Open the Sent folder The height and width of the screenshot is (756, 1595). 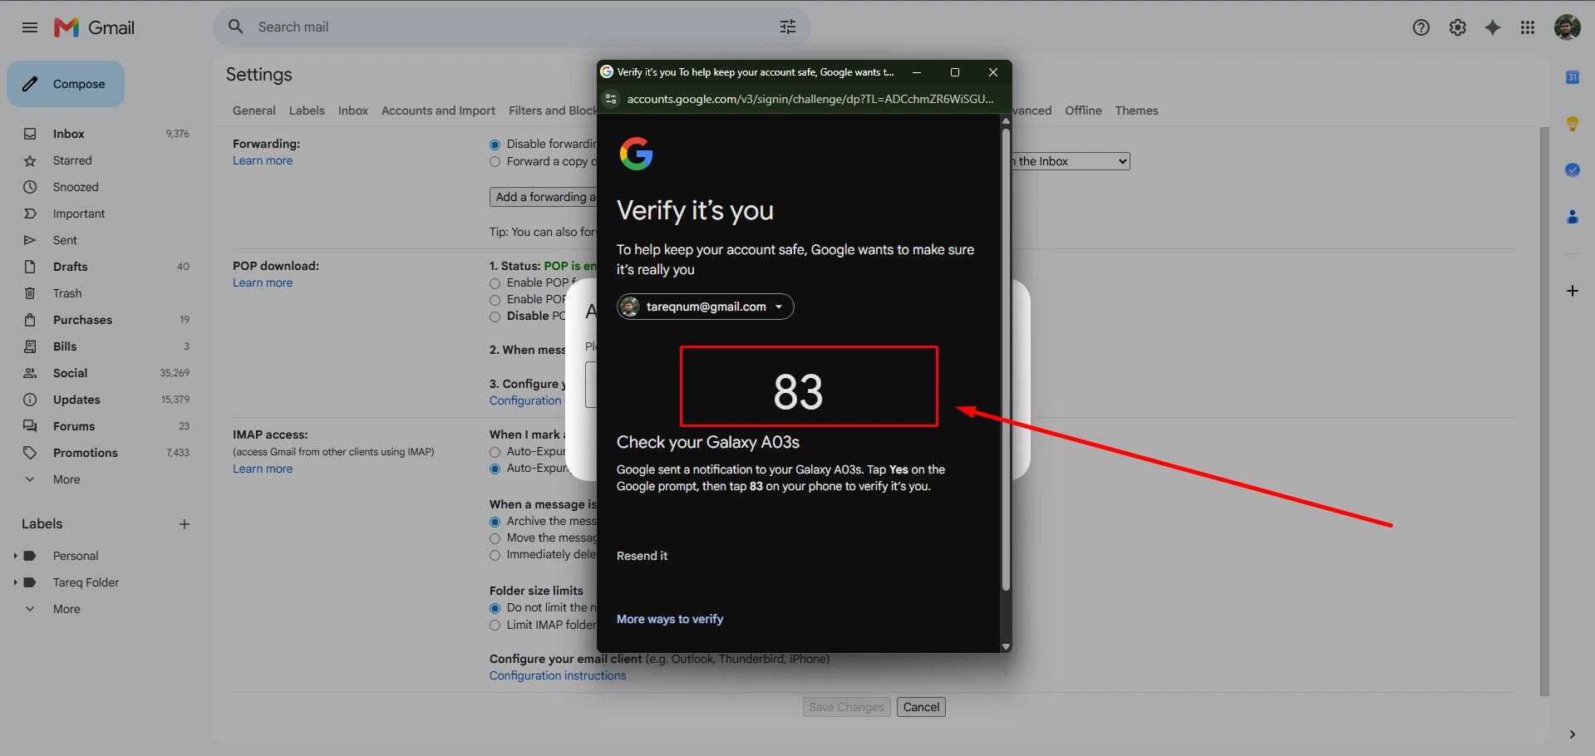coord(106,240)
